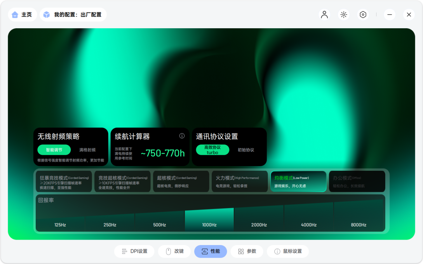Screen dimensions: 423x264
Task: Open the user account icon at top right
Action: pyautogui.click(x=324, y=14)
